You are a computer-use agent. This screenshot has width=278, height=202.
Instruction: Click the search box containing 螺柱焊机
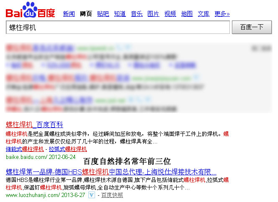point(118,27)
